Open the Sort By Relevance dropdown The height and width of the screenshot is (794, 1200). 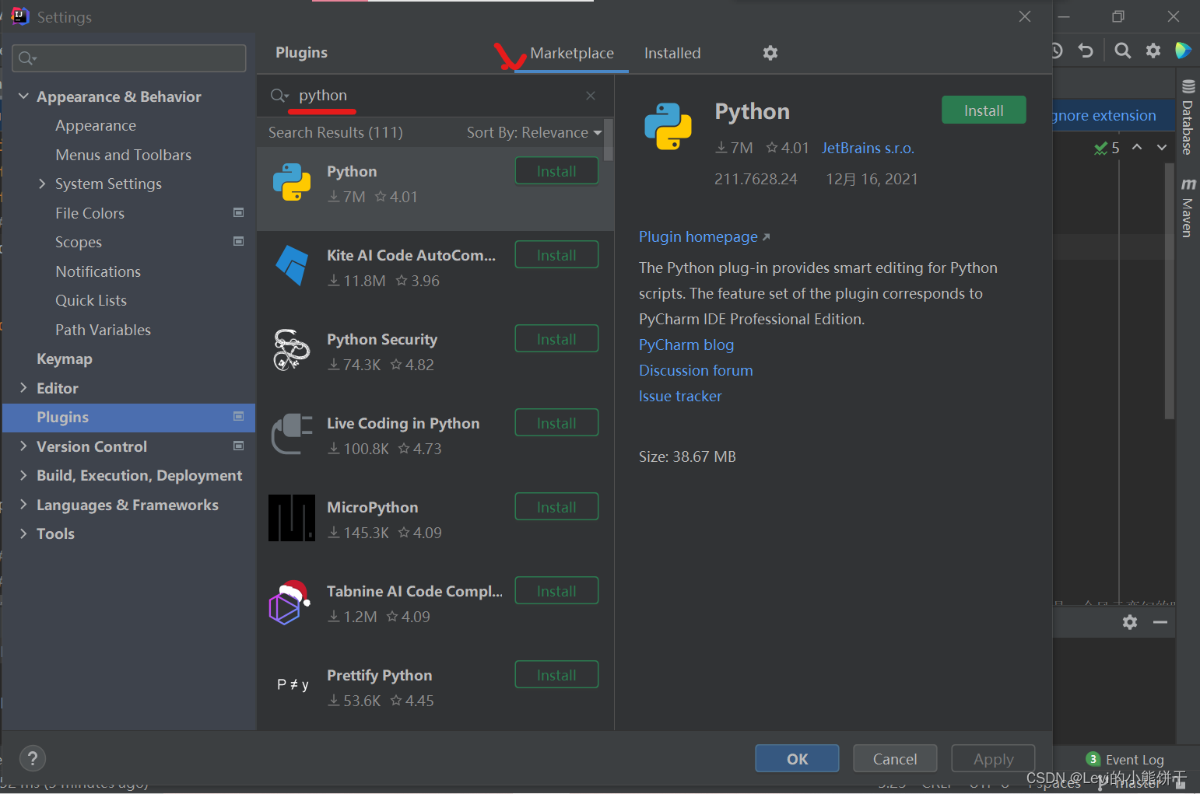tap(534, 132)
